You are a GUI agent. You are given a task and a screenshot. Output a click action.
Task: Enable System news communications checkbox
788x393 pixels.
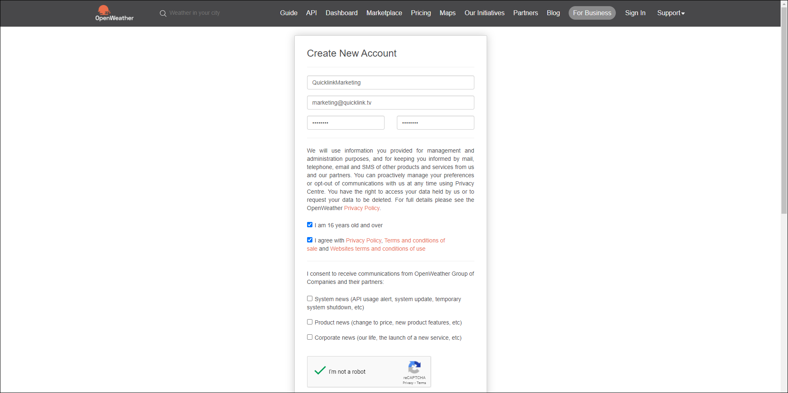(310, 299)
